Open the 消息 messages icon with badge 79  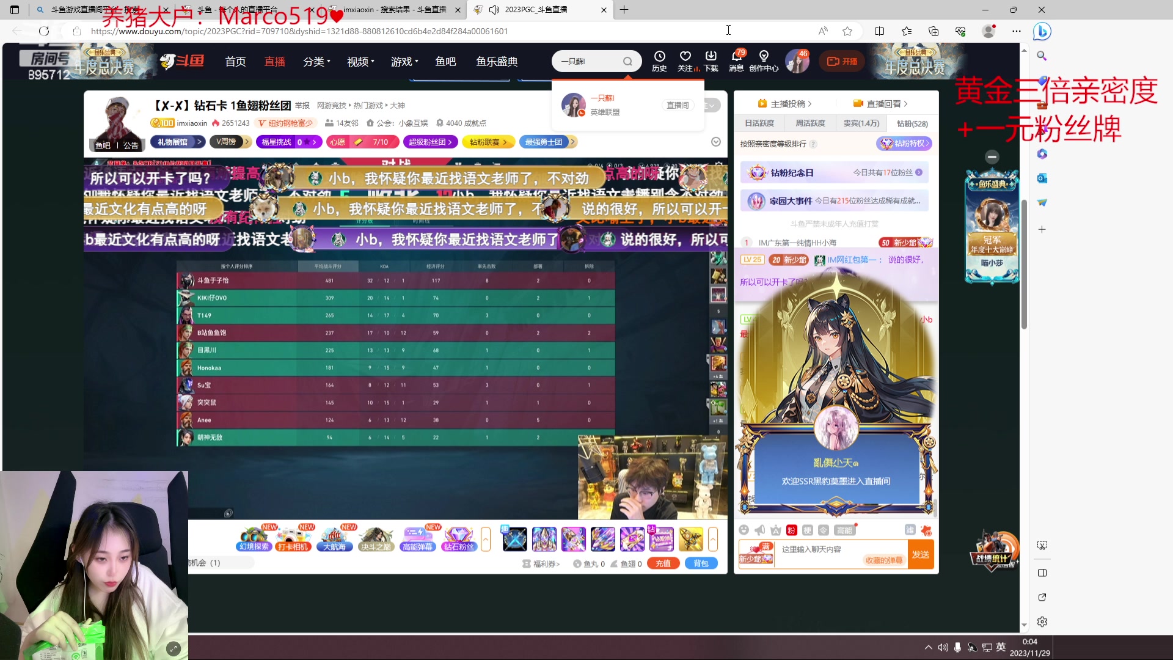click(x=736, y=61)
